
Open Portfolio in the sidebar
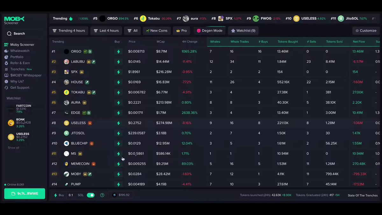click(x=17, y=57)
